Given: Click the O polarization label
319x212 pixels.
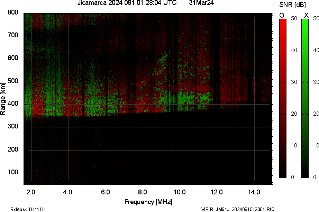Looking at the screenshot, I should (x=281, y=15).
